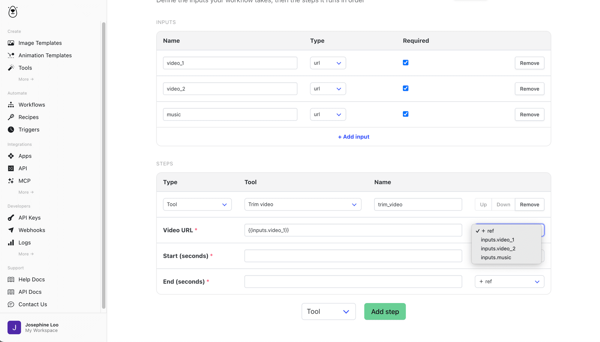
Task: Click the Video URL input field
Action: pos(353,230)
